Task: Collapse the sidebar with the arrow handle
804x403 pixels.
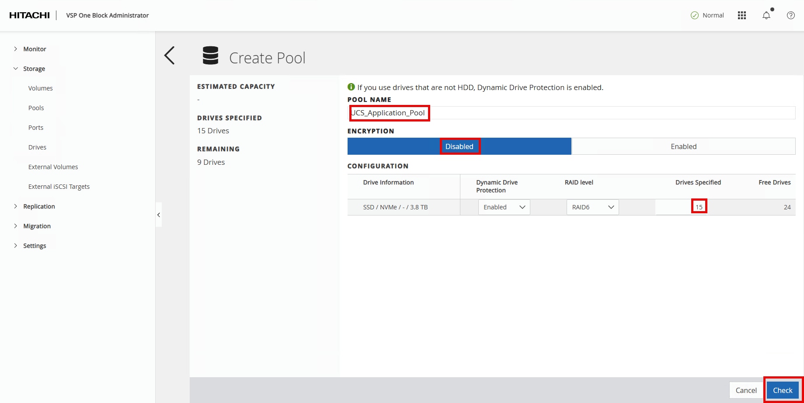Action: (159, 215)
